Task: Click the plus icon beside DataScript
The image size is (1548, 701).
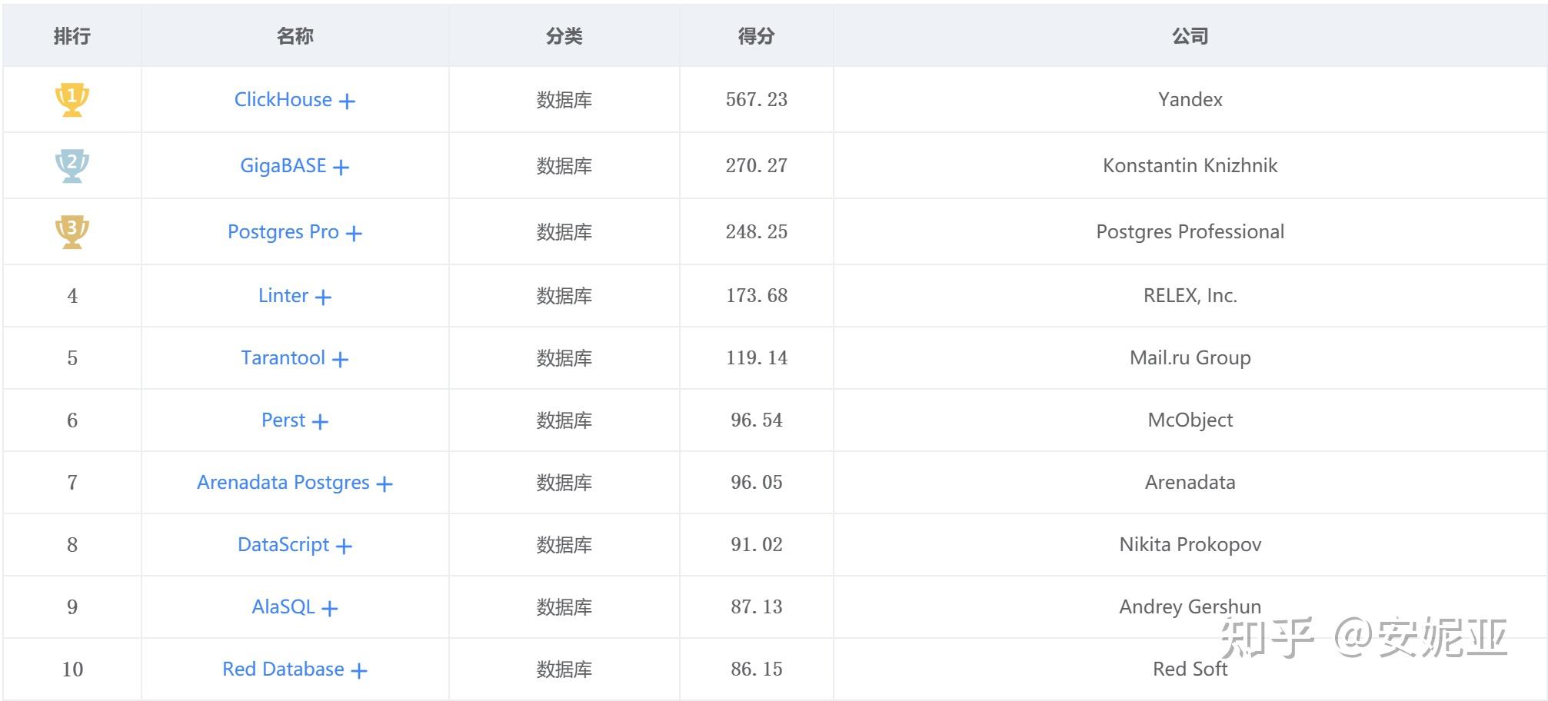Action: pyautogui.click(x=345, y=547)
